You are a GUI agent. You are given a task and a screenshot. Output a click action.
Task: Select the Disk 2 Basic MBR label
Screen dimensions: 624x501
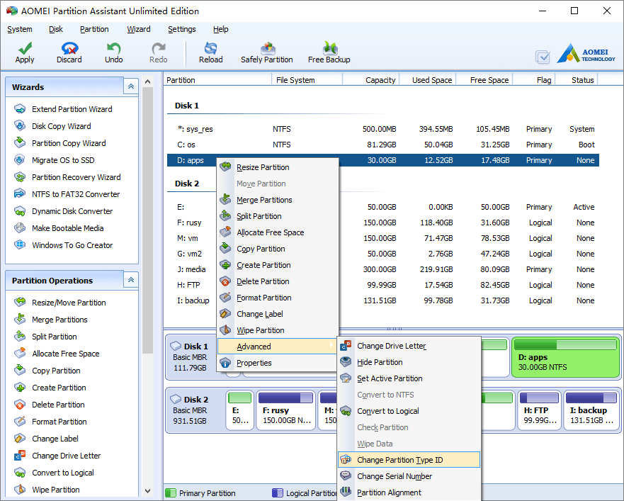click(191, 410)
